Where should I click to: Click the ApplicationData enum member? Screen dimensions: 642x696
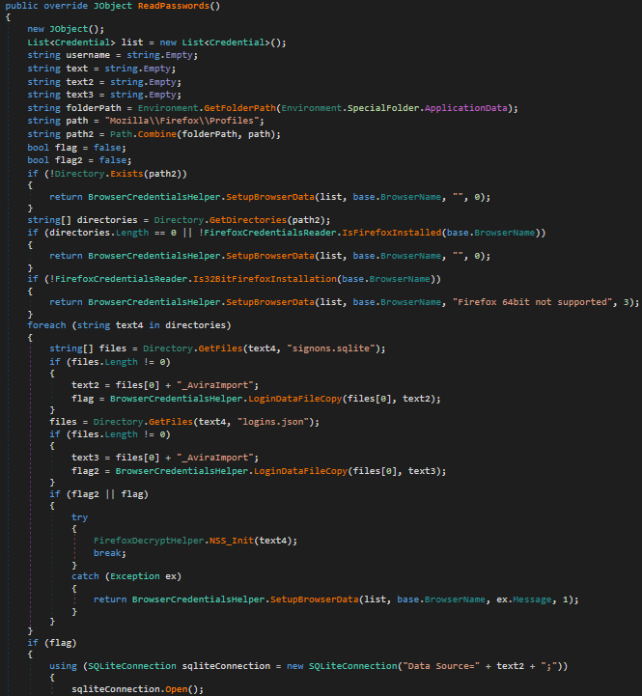465,108
